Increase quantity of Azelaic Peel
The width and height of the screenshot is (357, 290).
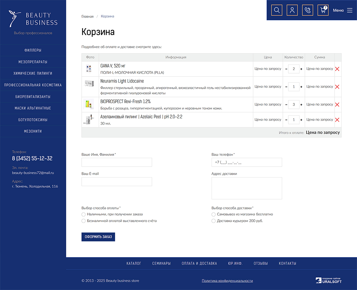[301, 120]
